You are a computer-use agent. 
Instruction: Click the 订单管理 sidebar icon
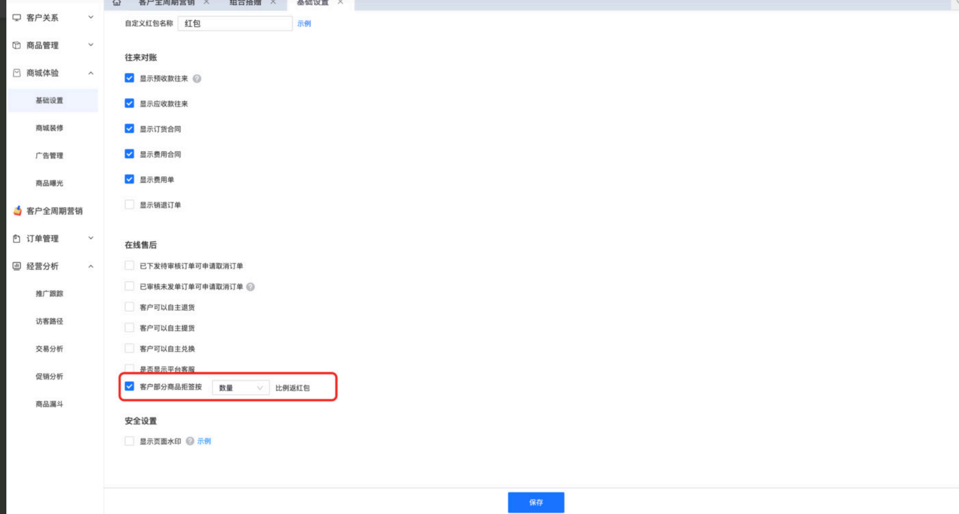coord(17,239)
